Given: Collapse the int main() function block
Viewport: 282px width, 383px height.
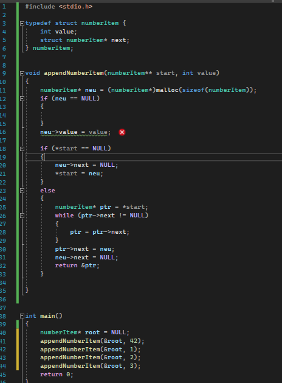Looking at the screenshot, I should pos(22,316).
